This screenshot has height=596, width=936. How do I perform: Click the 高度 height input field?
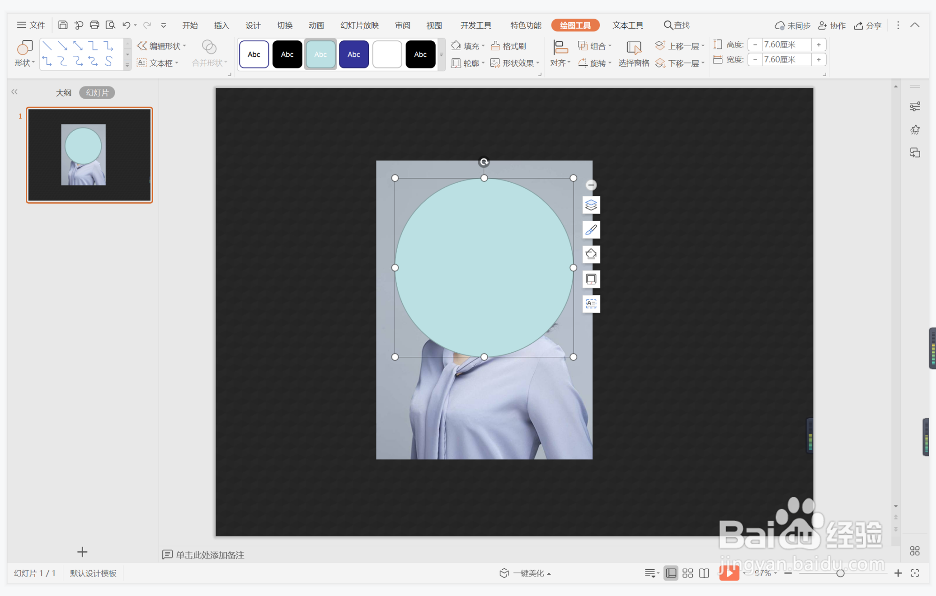coord(786,45)
